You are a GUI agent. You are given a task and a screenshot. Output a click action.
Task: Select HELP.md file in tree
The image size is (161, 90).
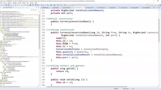(x=4, y=50)
